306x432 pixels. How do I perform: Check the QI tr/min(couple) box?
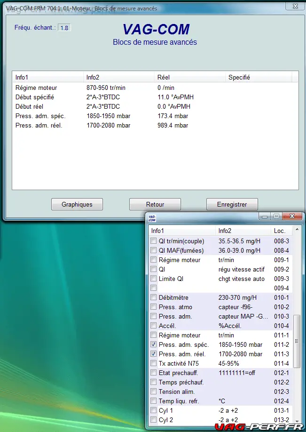point(154,241)
